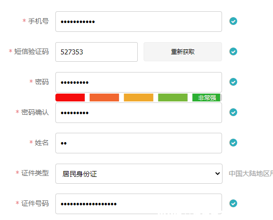The width and height of the screenshot is (273, 220).
Task: Click the validation checkmark next to 密码 field
Action: 233,82
